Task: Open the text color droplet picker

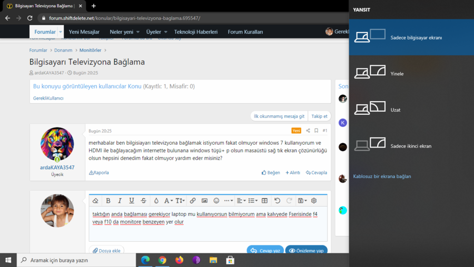Action: click(x=156, y=201)
